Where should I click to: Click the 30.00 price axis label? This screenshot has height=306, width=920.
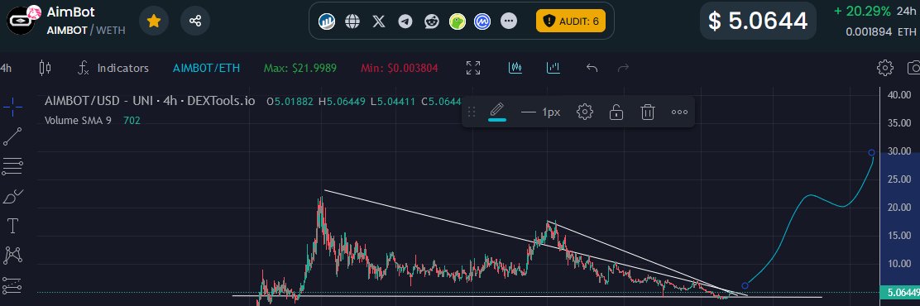[x=899, y=151]
